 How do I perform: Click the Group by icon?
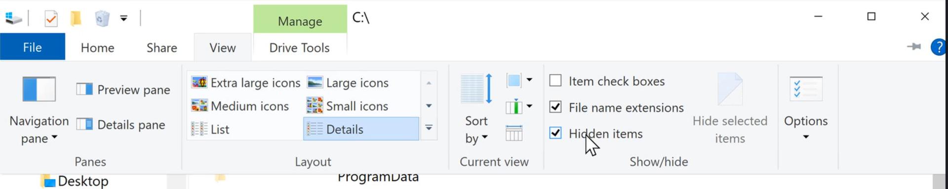click(519, 80)
